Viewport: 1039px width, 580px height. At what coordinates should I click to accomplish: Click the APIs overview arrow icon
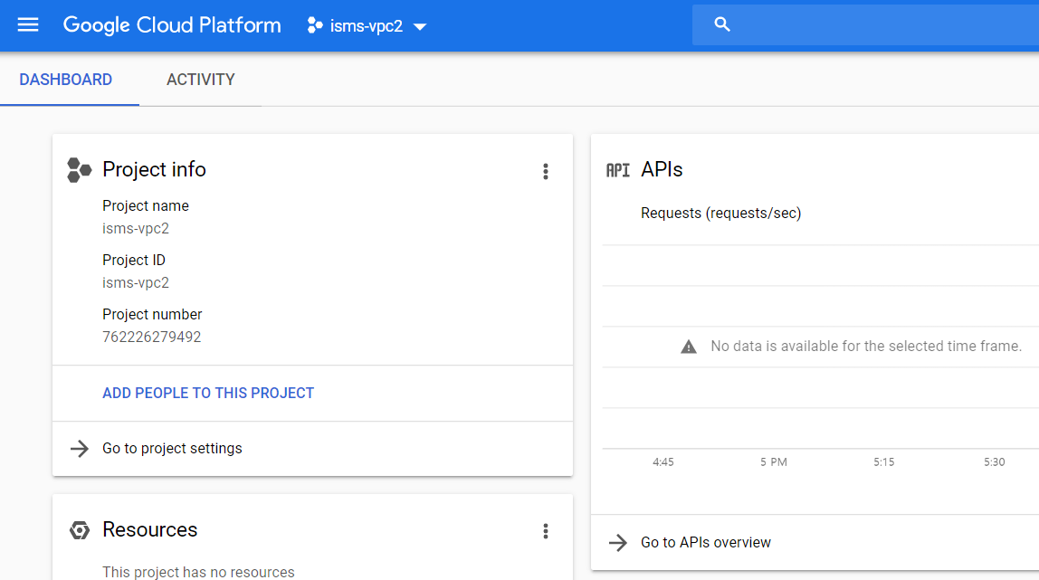pos(618,543)
